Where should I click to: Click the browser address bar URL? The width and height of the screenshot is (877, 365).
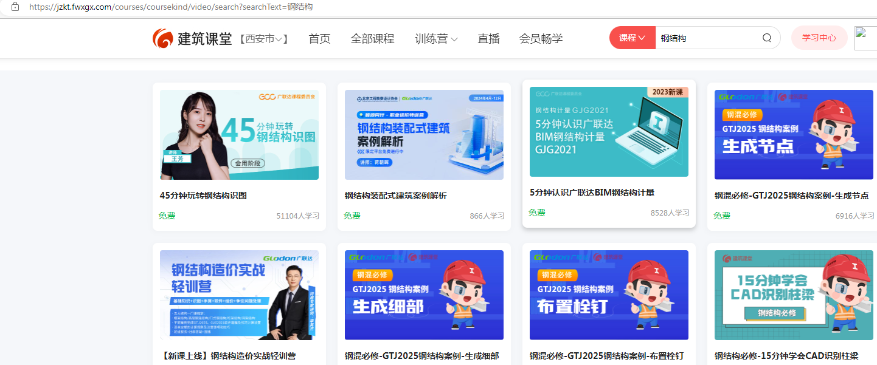click(x=171, y=7)
